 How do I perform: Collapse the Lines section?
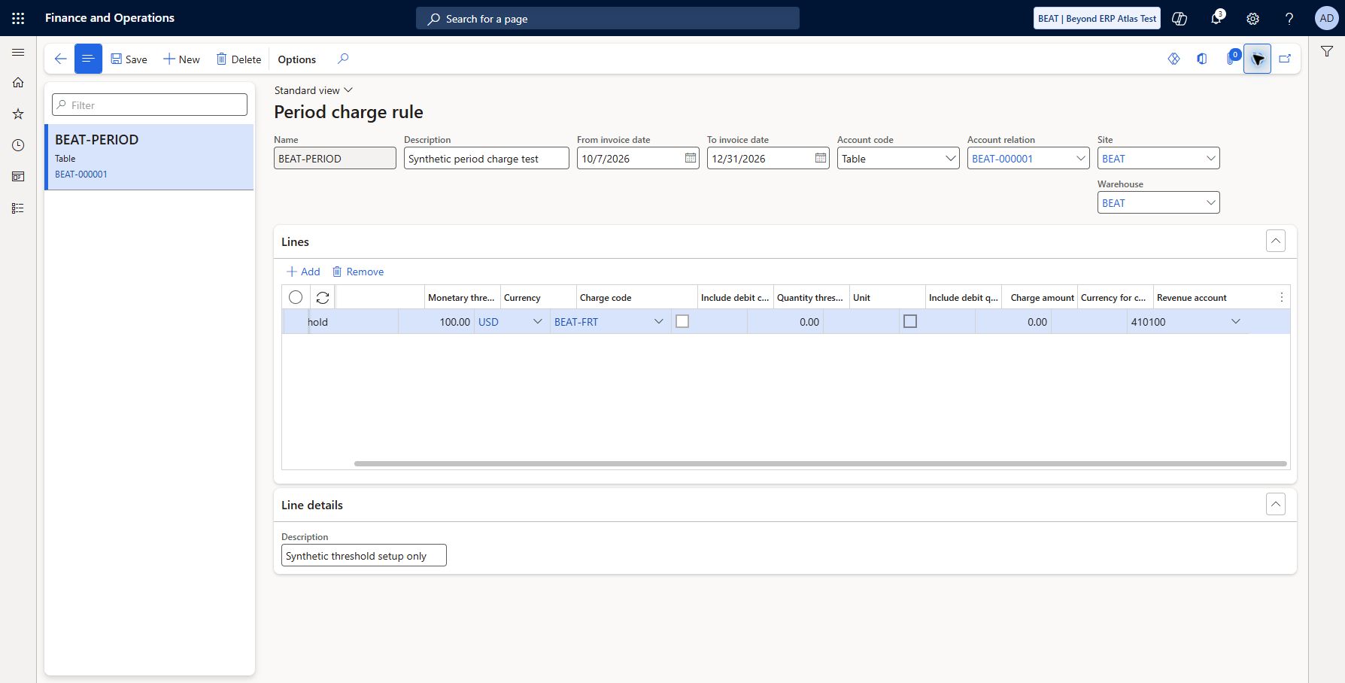tap(1276, 241)
